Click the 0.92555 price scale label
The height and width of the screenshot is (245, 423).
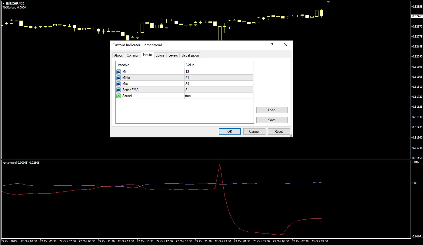(x=417, y=6)
